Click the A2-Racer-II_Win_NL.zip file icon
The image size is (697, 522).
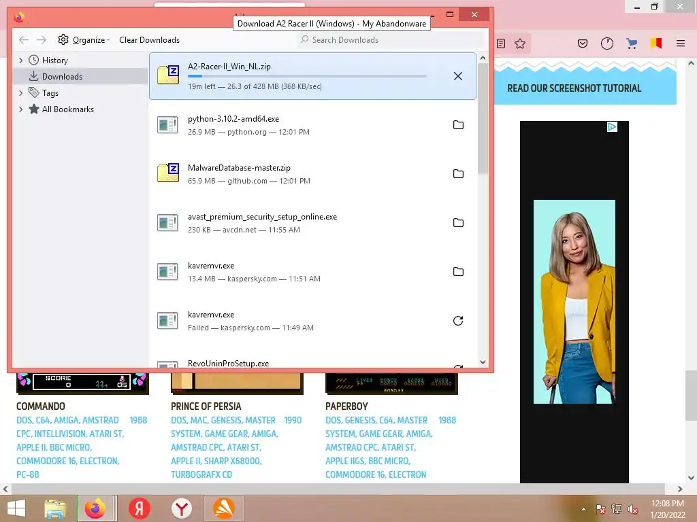pyautogui.click(x=168, y=75)
